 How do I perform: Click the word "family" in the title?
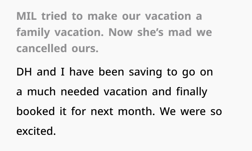[x=33, y=32]
